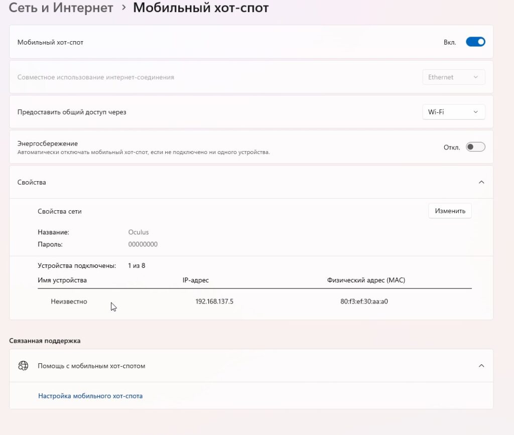Open the Настройка мобильного хот-спота link
This screenshot has height=435, width=514.
click(90, 396)
